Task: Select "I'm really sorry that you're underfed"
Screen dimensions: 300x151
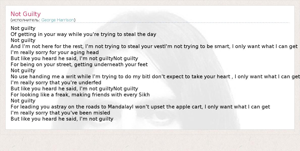Action: [56, 83]
